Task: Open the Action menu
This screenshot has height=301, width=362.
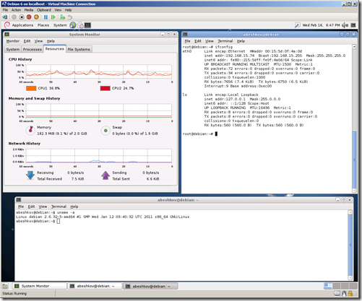Action: 16,10
